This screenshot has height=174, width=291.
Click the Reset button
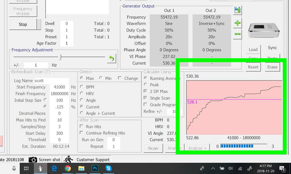tap(253, 67)
